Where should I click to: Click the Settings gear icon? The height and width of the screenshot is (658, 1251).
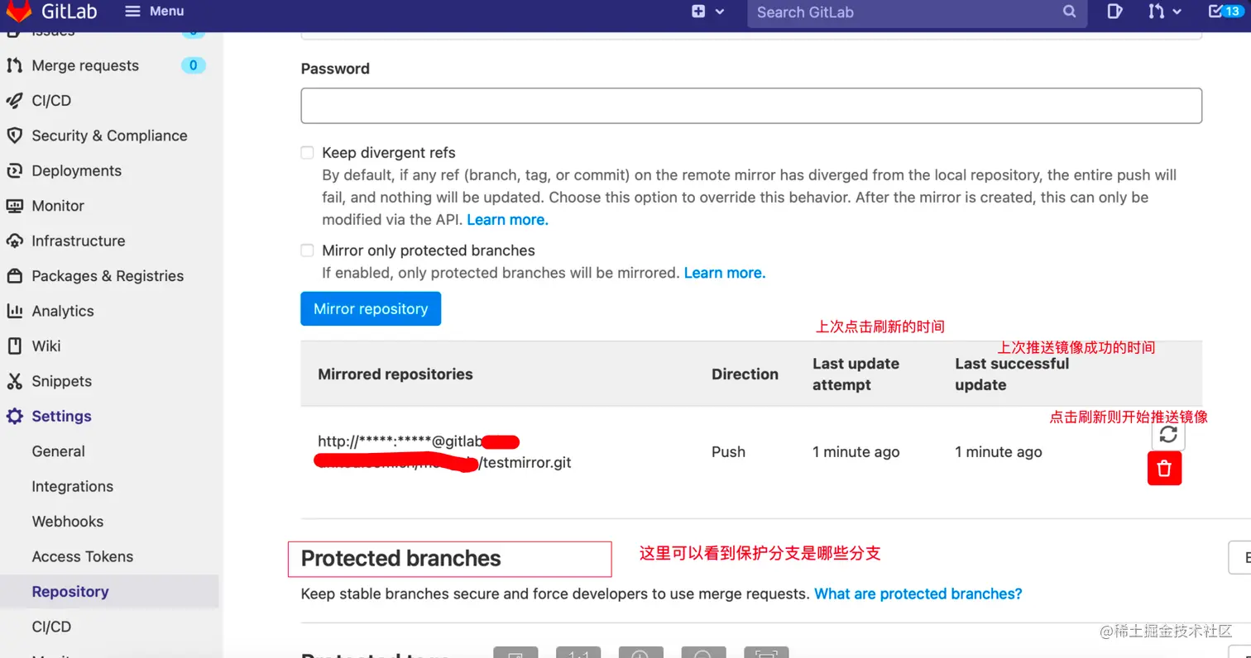click(x=14, y=417)
